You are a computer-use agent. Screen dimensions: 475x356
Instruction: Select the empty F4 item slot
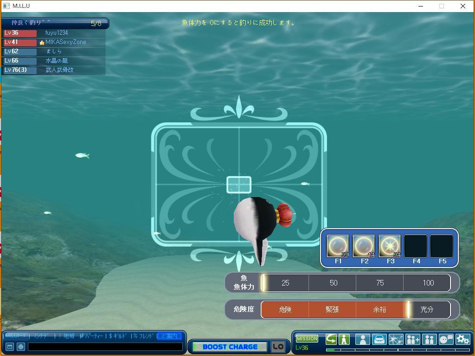point(416,246)
